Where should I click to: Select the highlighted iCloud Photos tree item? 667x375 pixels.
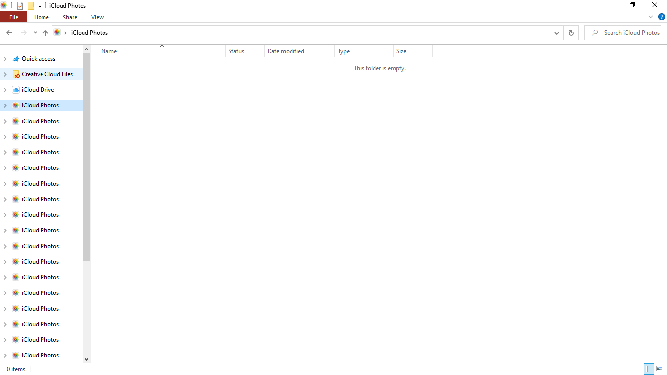40,105
